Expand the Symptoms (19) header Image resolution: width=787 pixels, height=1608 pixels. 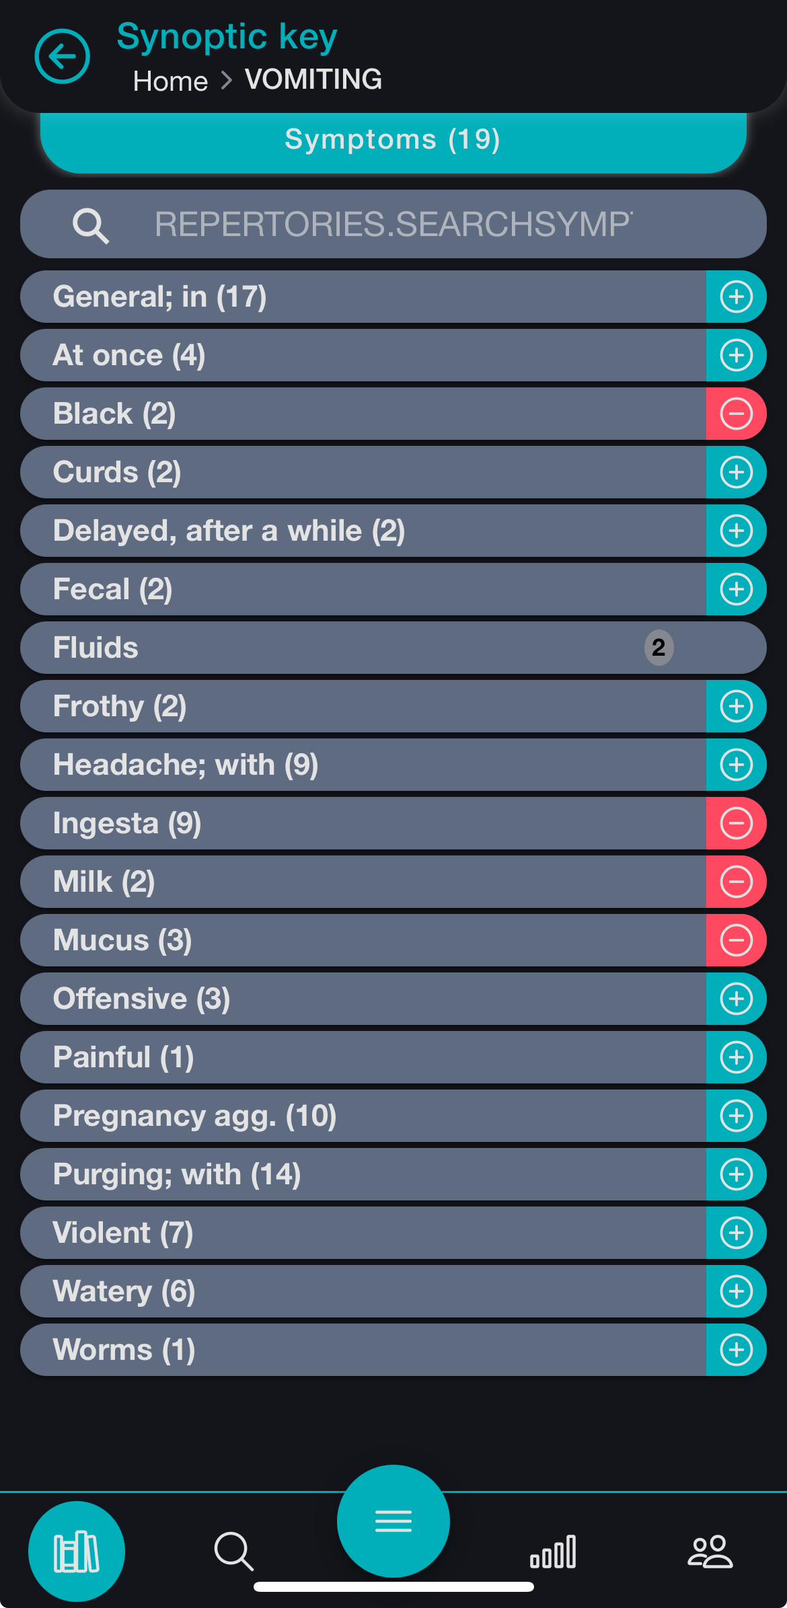click(x=393, y=140)
